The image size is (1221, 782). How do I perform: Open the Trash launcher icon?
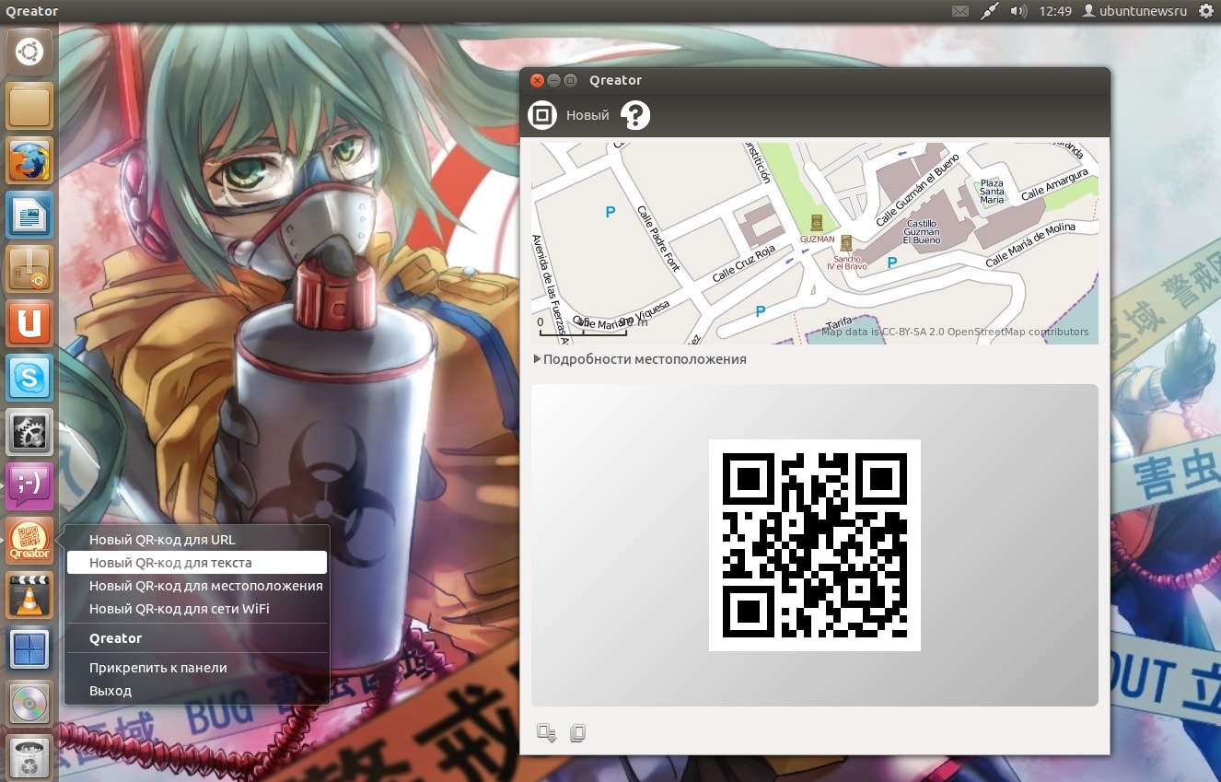coord(29,757)
